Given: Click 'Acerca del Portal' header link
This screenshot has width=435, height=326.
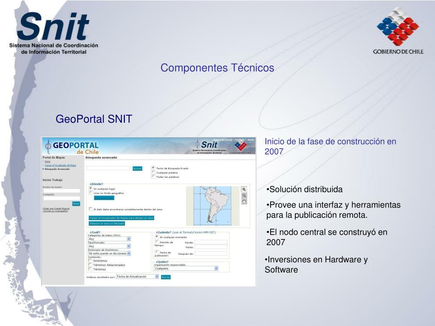Looking at the screenshot, I should click(223, 139).
